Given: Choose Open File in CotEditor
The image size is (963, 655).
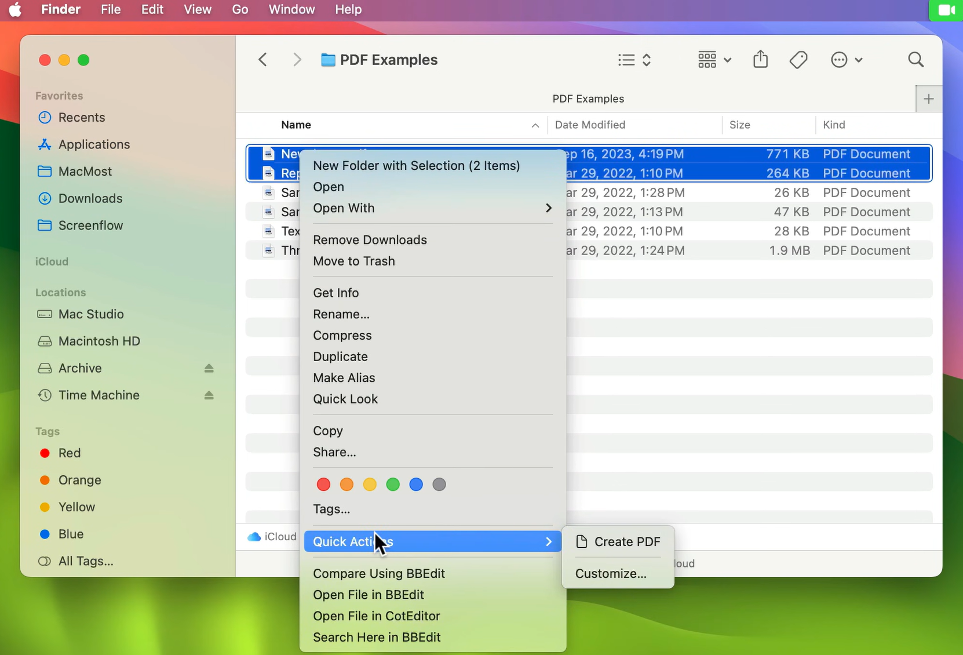Looking at the screenshot, I should click(433, 616).
